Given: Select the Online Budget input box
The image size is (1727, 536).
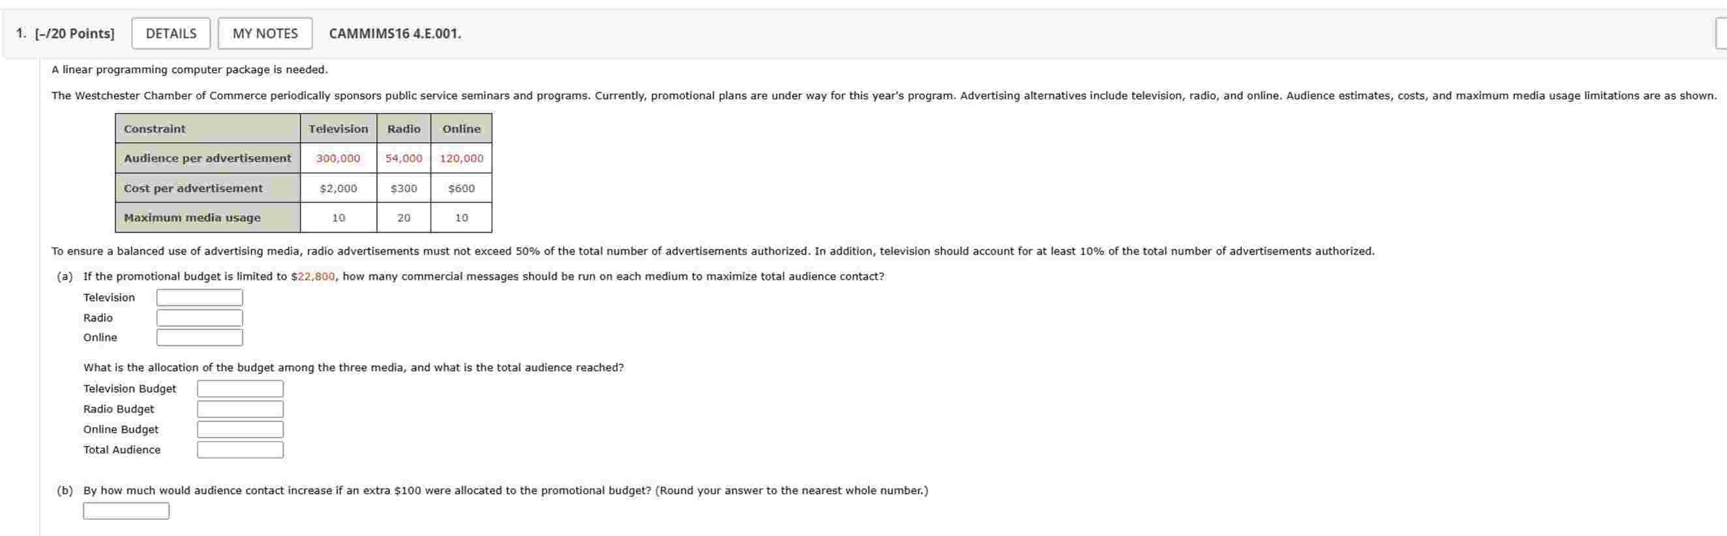Looking at the screenshot, I should (239, 429).
